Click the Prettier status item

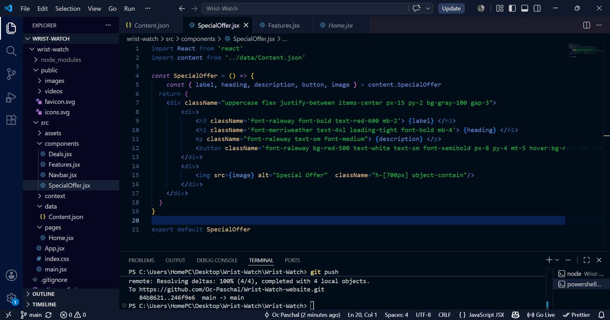tap(577, 315)
